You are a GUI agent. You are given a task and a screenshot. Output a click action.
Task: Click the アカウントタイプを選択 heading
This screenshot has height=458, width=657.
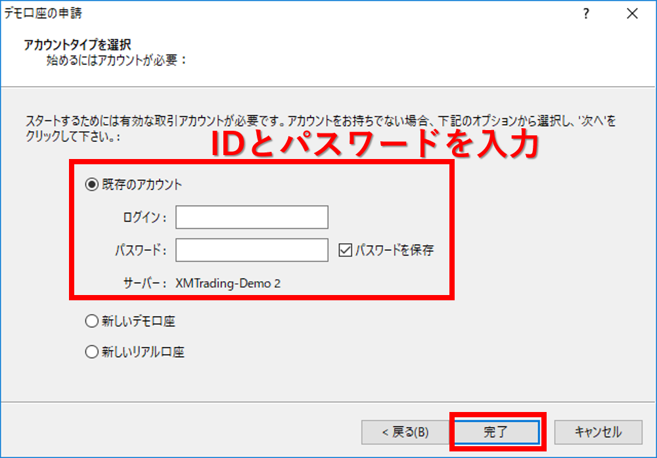(77, 45)
